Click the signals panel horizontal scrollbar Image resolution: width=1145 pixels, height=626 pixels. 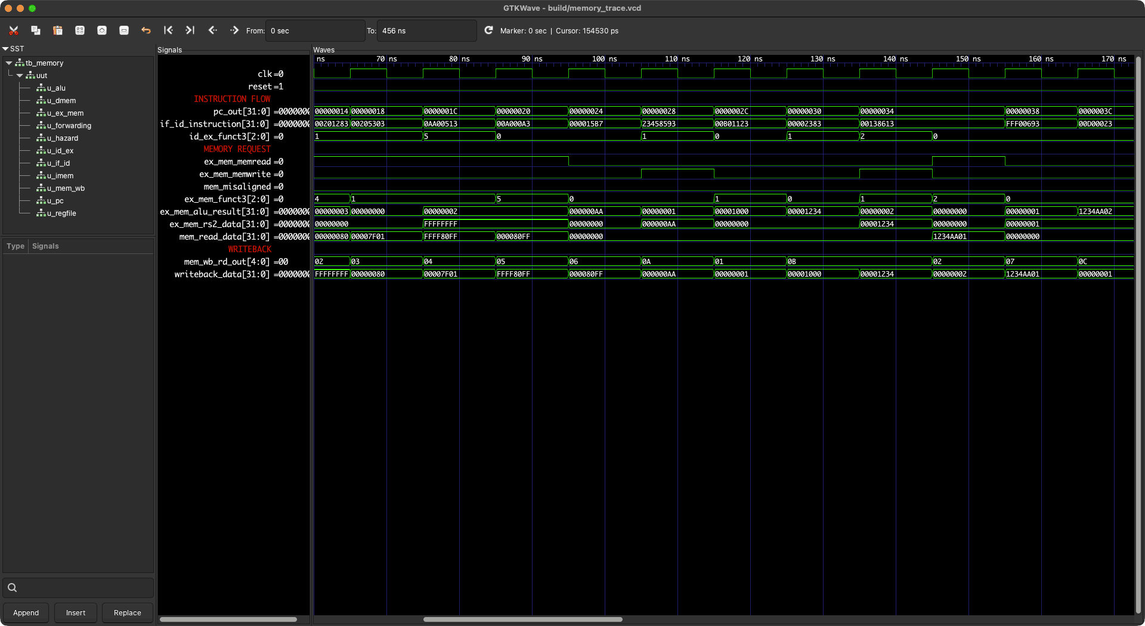(228, 619)
